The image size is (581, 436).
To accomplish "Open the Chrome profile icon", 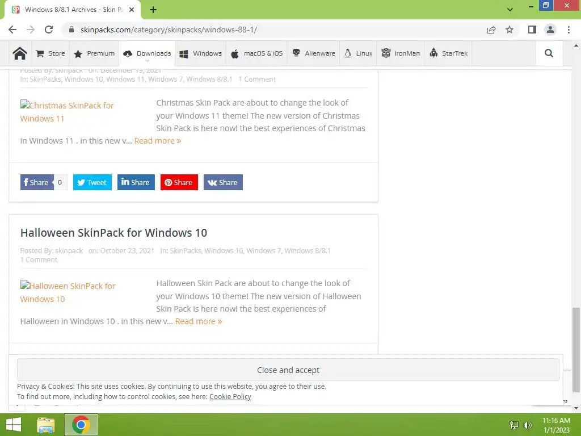I will [x=550, y=30].
